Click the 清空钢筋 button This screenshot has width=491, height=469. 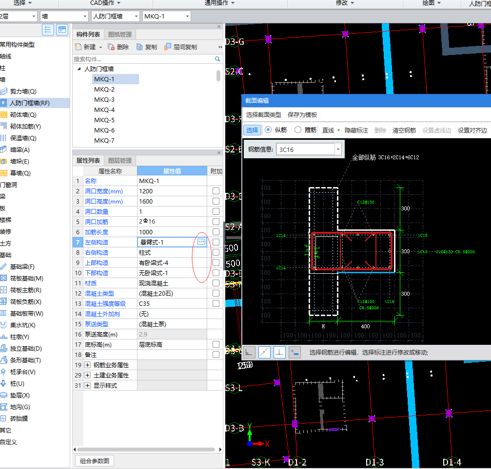click(404, 131)
